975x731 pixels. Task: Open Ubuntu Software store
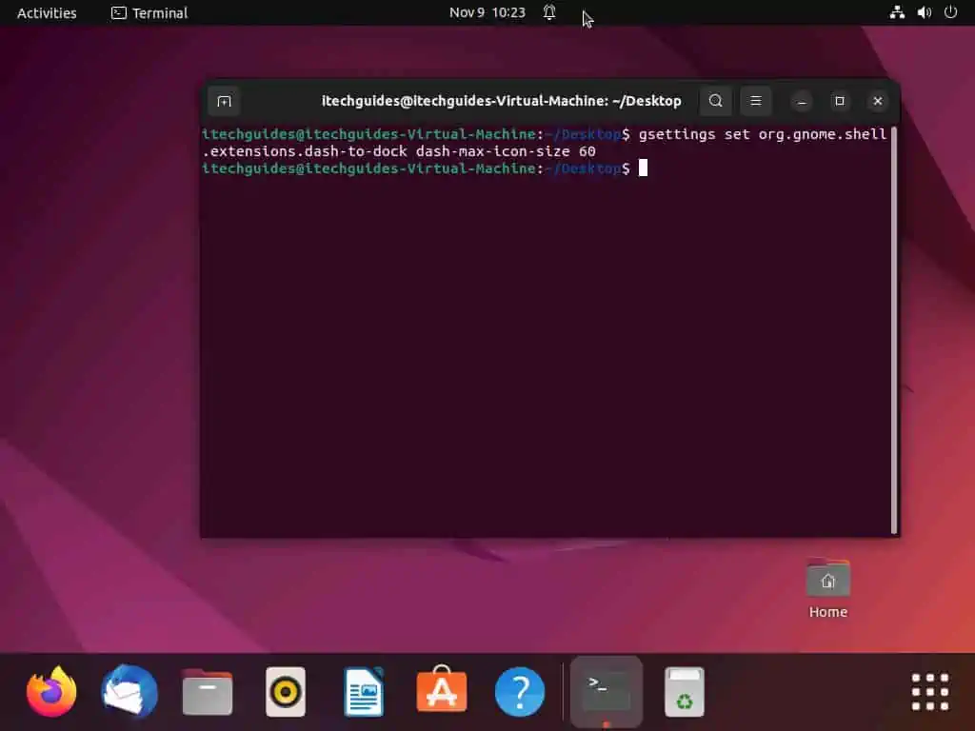pyautogui.click(x=442, y=692)
